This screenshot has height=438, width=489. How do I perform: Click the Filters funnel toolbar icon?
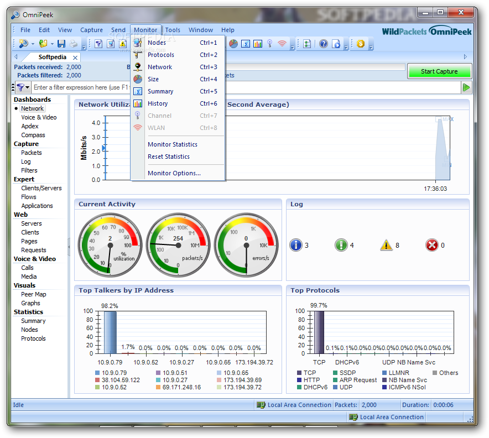click(x=98, y=44)
